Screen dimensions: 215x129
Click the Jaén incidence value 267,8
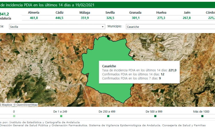(187, 18)
